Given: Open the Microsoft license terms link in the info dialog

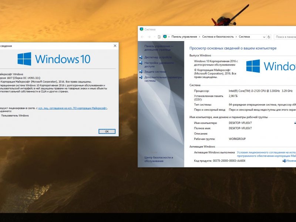Looking at the screenshot, I should (73, 108).
